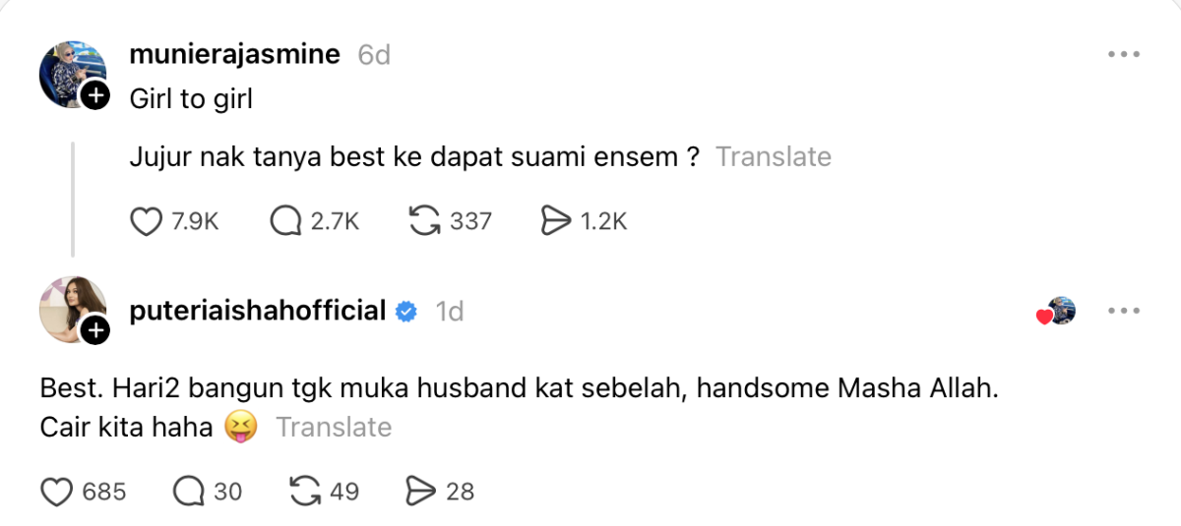Follow munierajasmine using plus badge
This screenshot has height=526, width=1181.
(94, 95)
